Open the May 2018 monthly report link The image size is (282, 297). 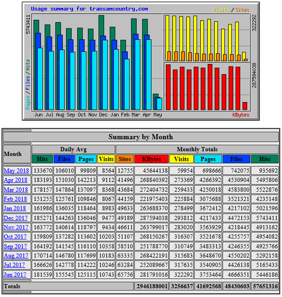[16, 171]
